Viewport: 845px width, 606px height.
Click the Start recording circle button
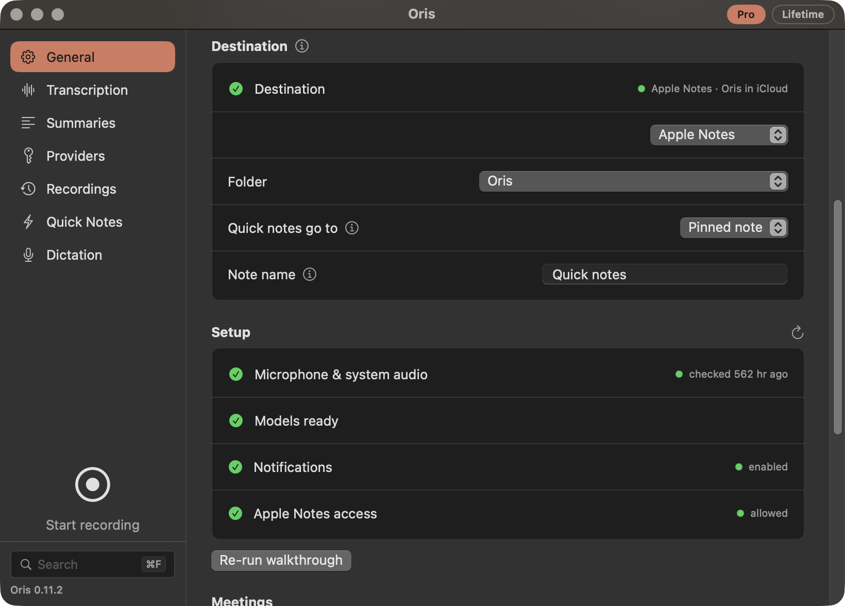(93, 484)
